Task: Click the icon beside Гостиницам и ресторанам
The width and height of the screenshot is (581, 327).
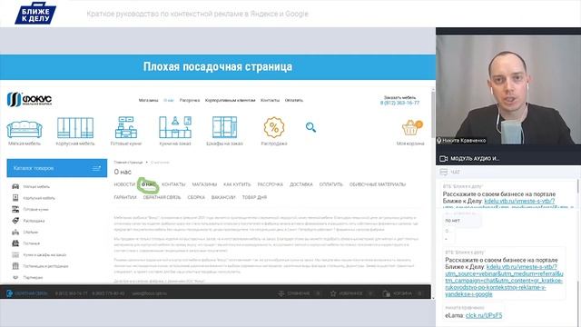Action: (x=15, y=266)
